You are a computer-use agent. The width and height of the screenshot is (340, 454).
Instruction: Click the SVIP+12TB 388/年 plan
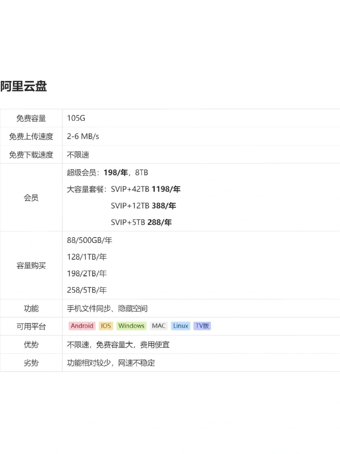(143, 206)
